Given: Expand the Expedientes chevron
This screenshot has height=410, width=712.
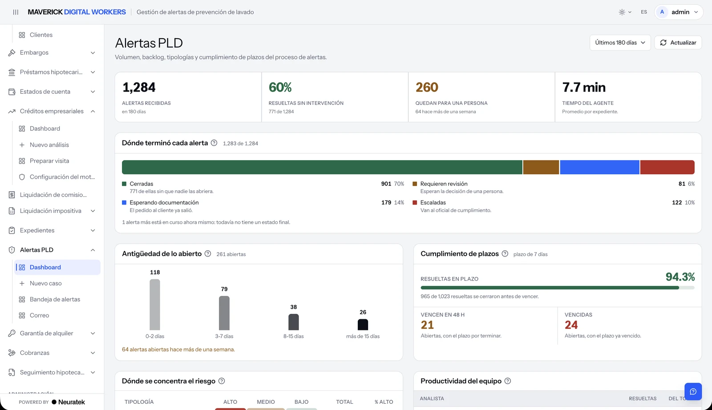Looking at the screenshot, I should click(x=93, y=230).
